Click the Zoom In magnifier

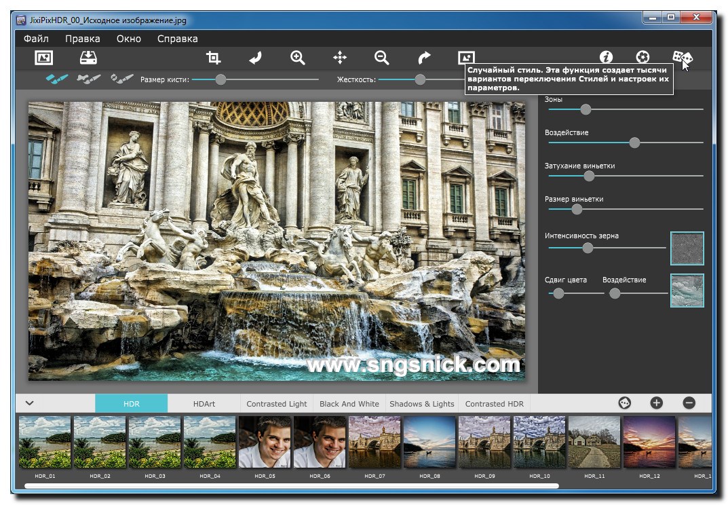298,58
